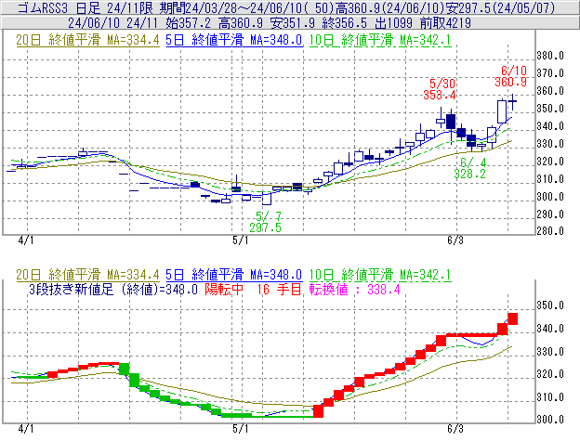Click the latest red block near 345 in the lower chart

click(x=513, y=318)
